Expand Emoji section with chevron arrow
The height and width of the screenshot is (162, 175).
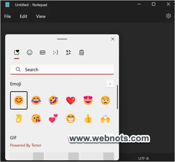(110, 84)
